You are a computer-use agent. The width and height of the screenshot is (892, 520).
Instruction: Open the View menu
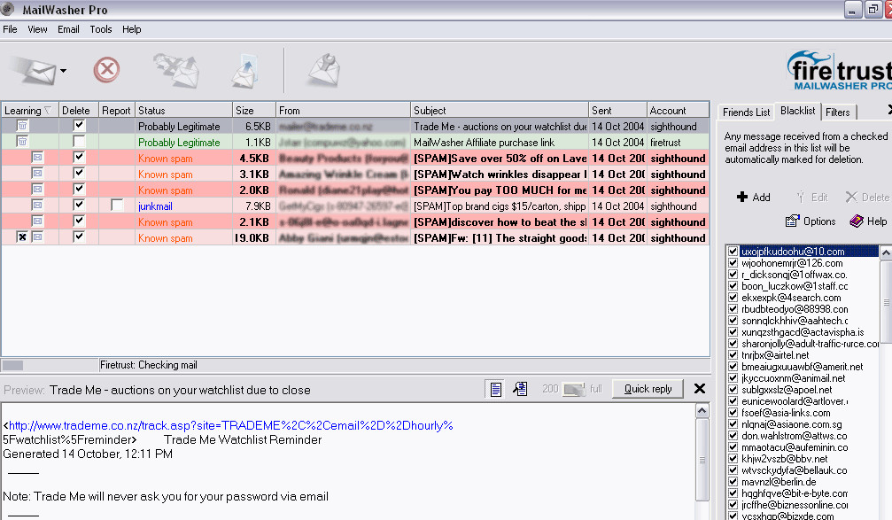(x=37, y=29)
